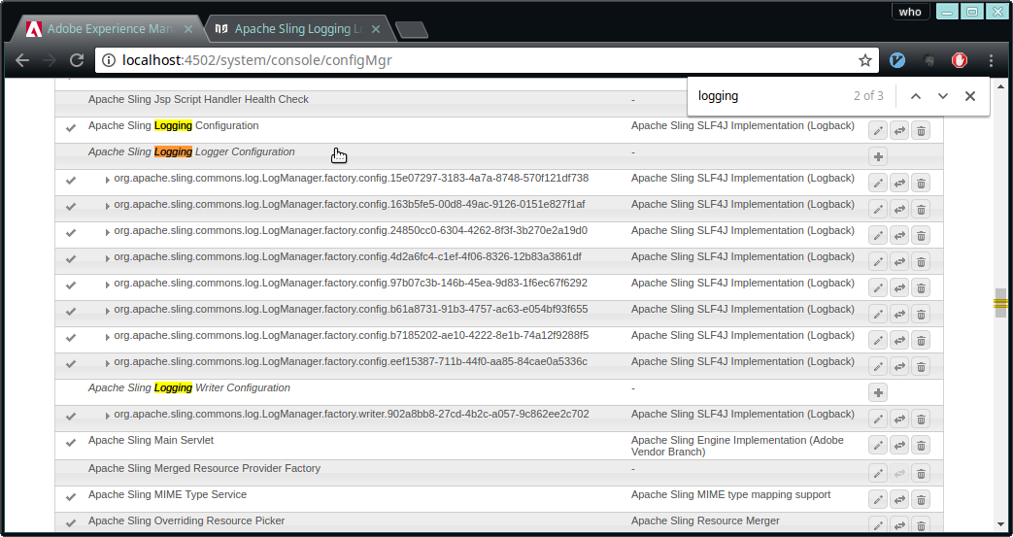1013x537 pixels.
Task: Open Apache Sling Logging Logger Configuration
Action: coord(191,151)
